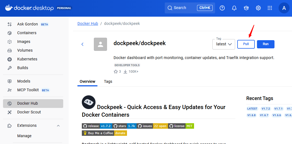Click the Search box in header
This screenshot has width=292, height=144.
tap(190, 8)
